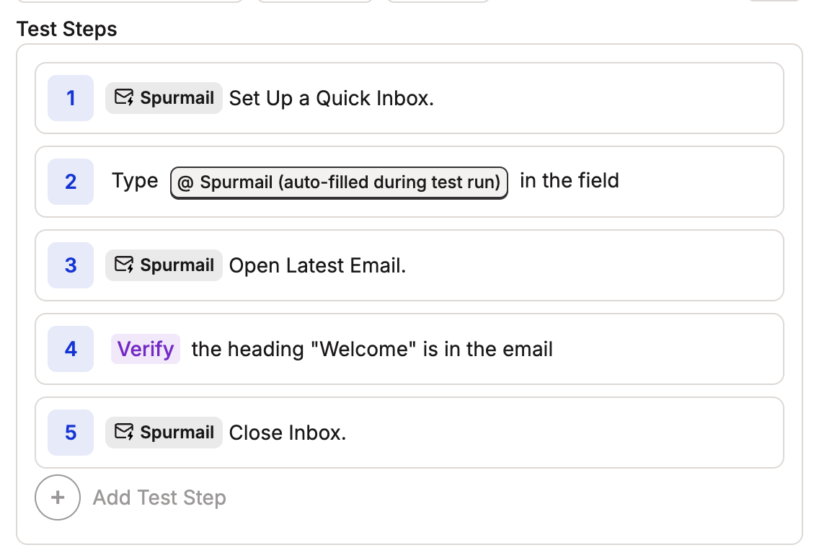Select the step 4 number badge

[x=70, y=349]
